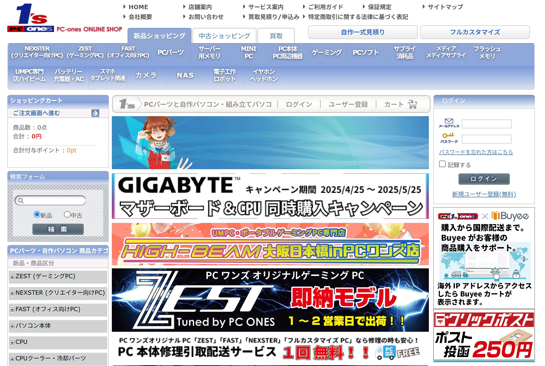Viewport: 545px width, 366px height.
Task: Select the 新品 radio button
Action: (x=37, y=214)
